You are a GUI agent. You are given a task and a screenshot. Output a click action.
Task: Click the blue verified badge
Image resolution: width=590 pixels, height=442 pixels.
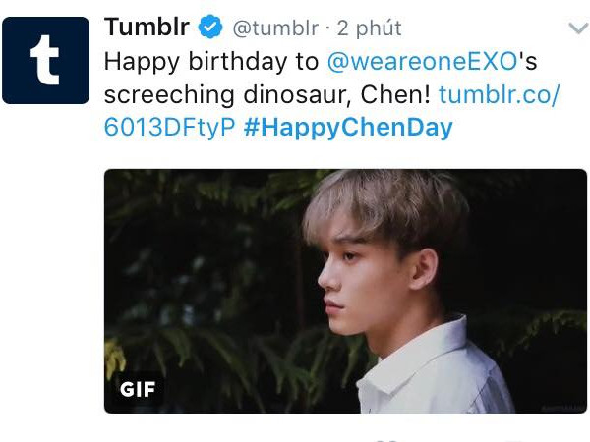coord(210,28)
